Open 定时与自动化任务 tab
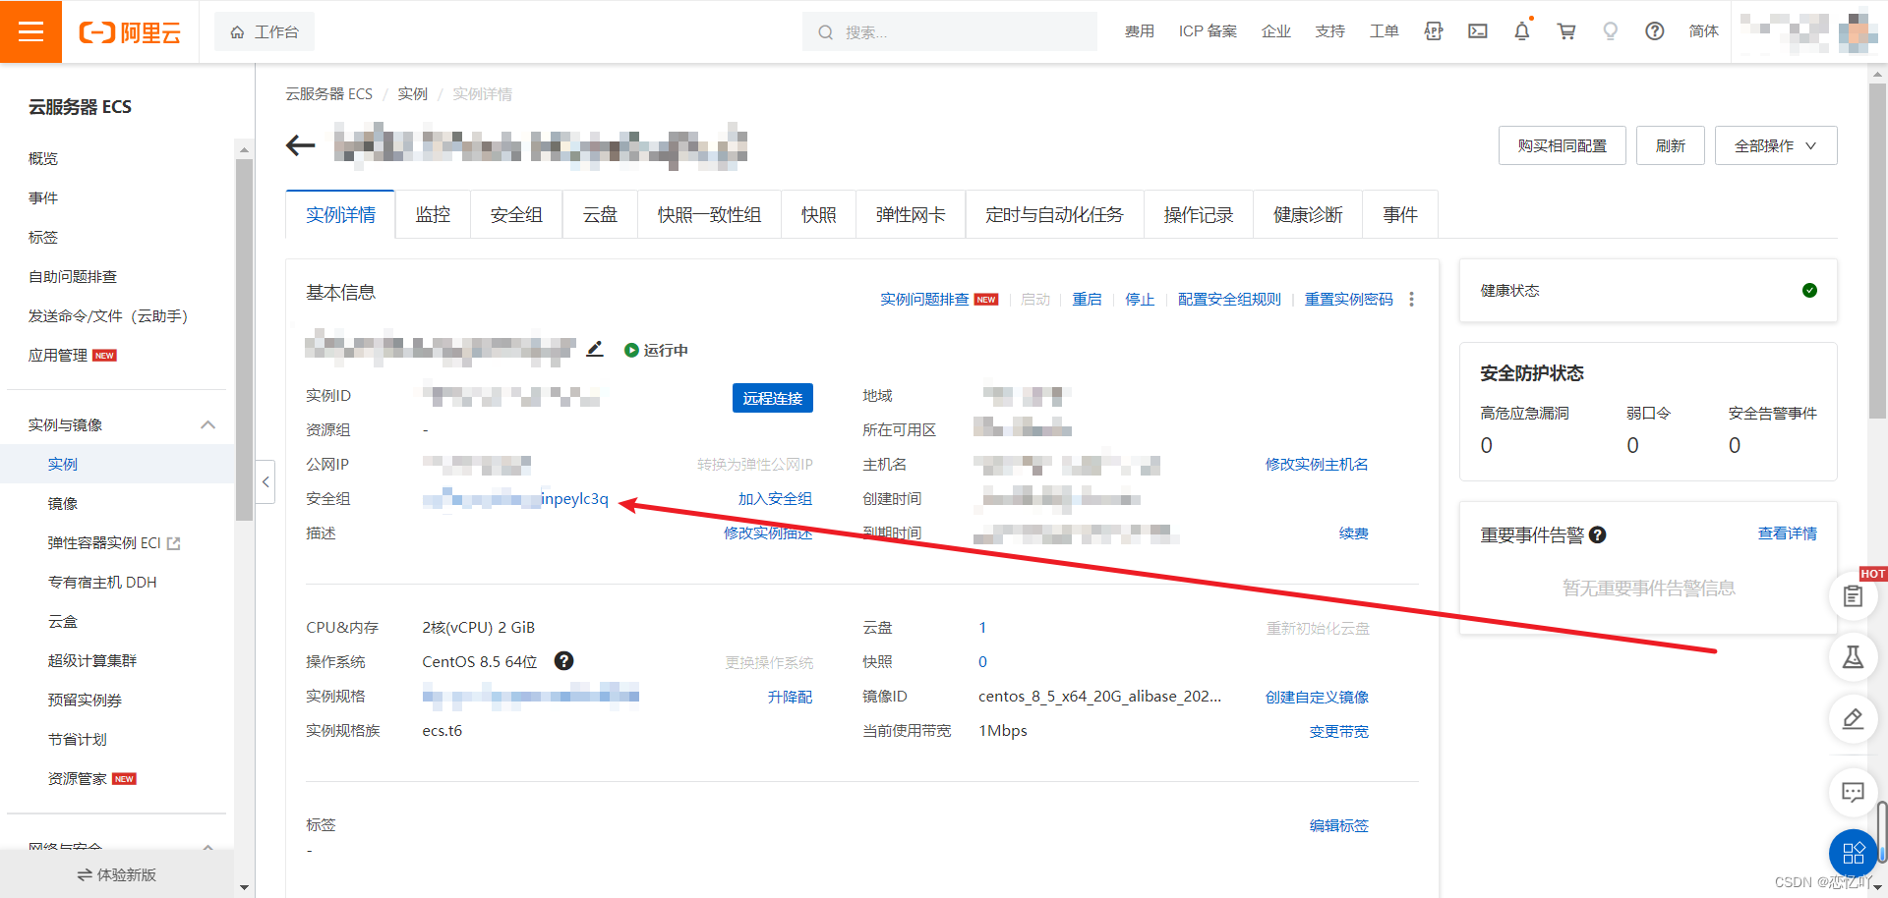 coord(1054,214)
